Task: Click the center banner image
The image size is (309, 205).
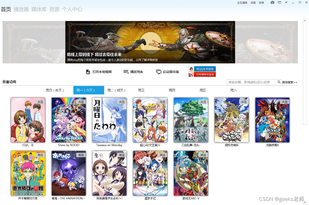Action: 150,42
